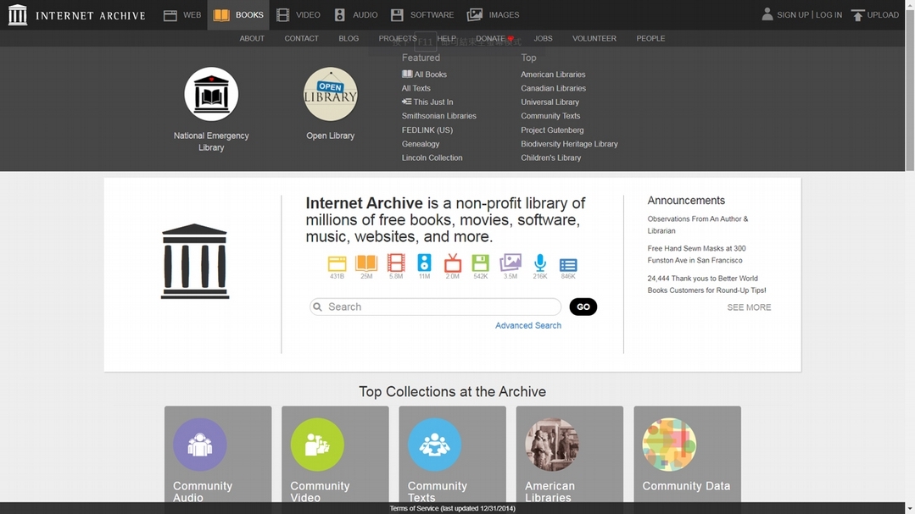
Task: Open the Donate menu item
Action: pyautogui.click(x=494, y=38)
